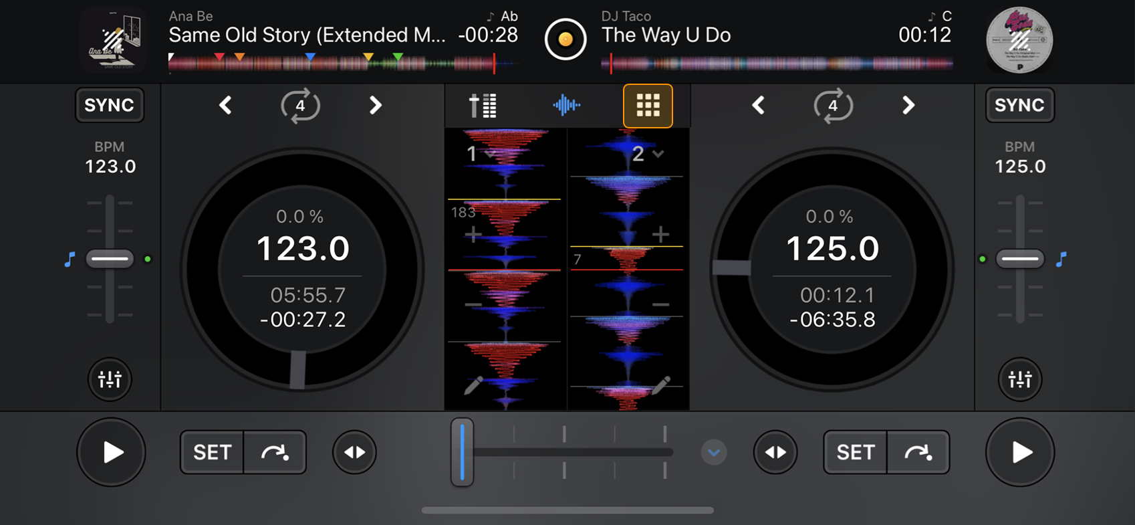Jump to the cue on right deck

point(918,453)
